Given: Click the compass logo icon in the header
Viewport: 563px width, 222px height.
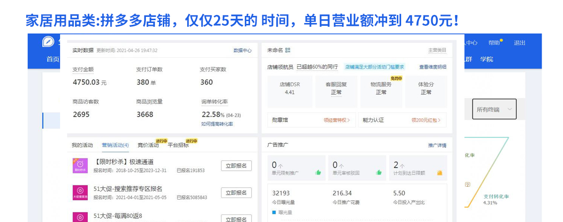Looking at the screenshot, I should point(48,42).
